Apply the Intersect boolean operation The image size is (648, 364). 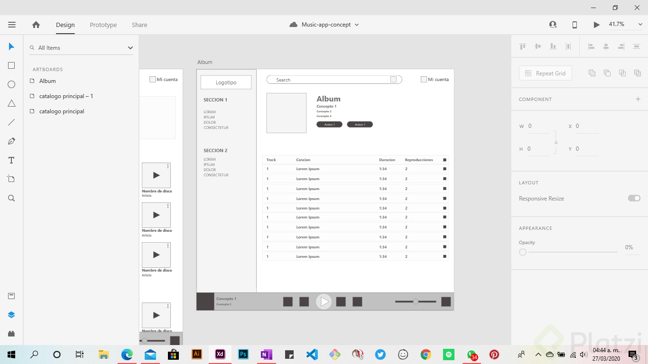622,73
